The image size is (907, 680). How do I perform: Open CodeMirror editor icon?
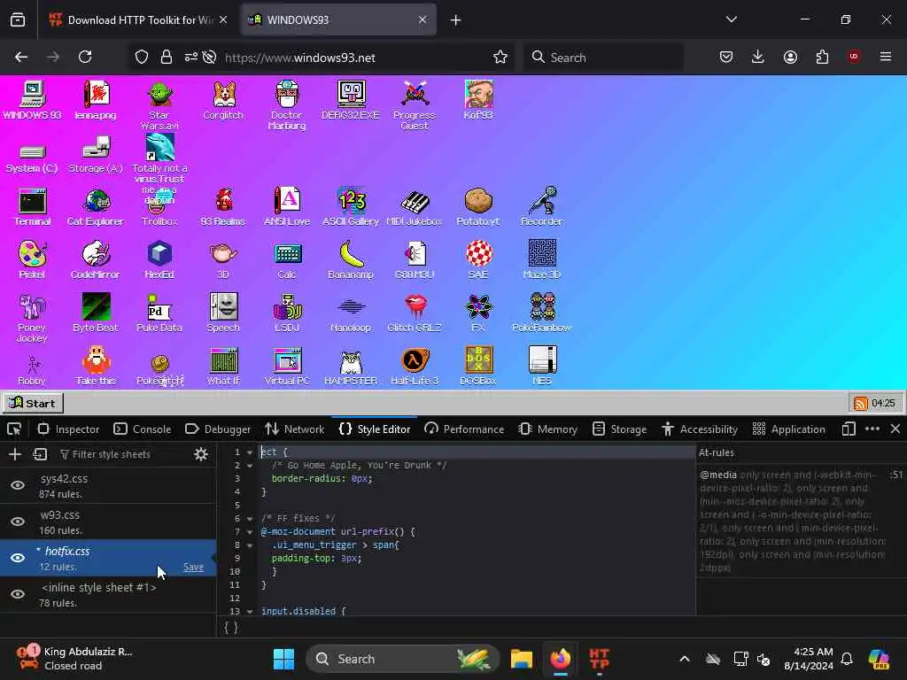tap(96, 259)
